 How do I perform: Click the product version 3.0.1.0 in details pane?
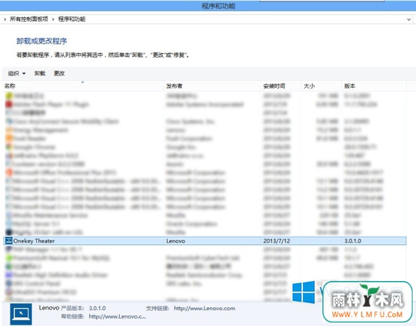[97, 308]
